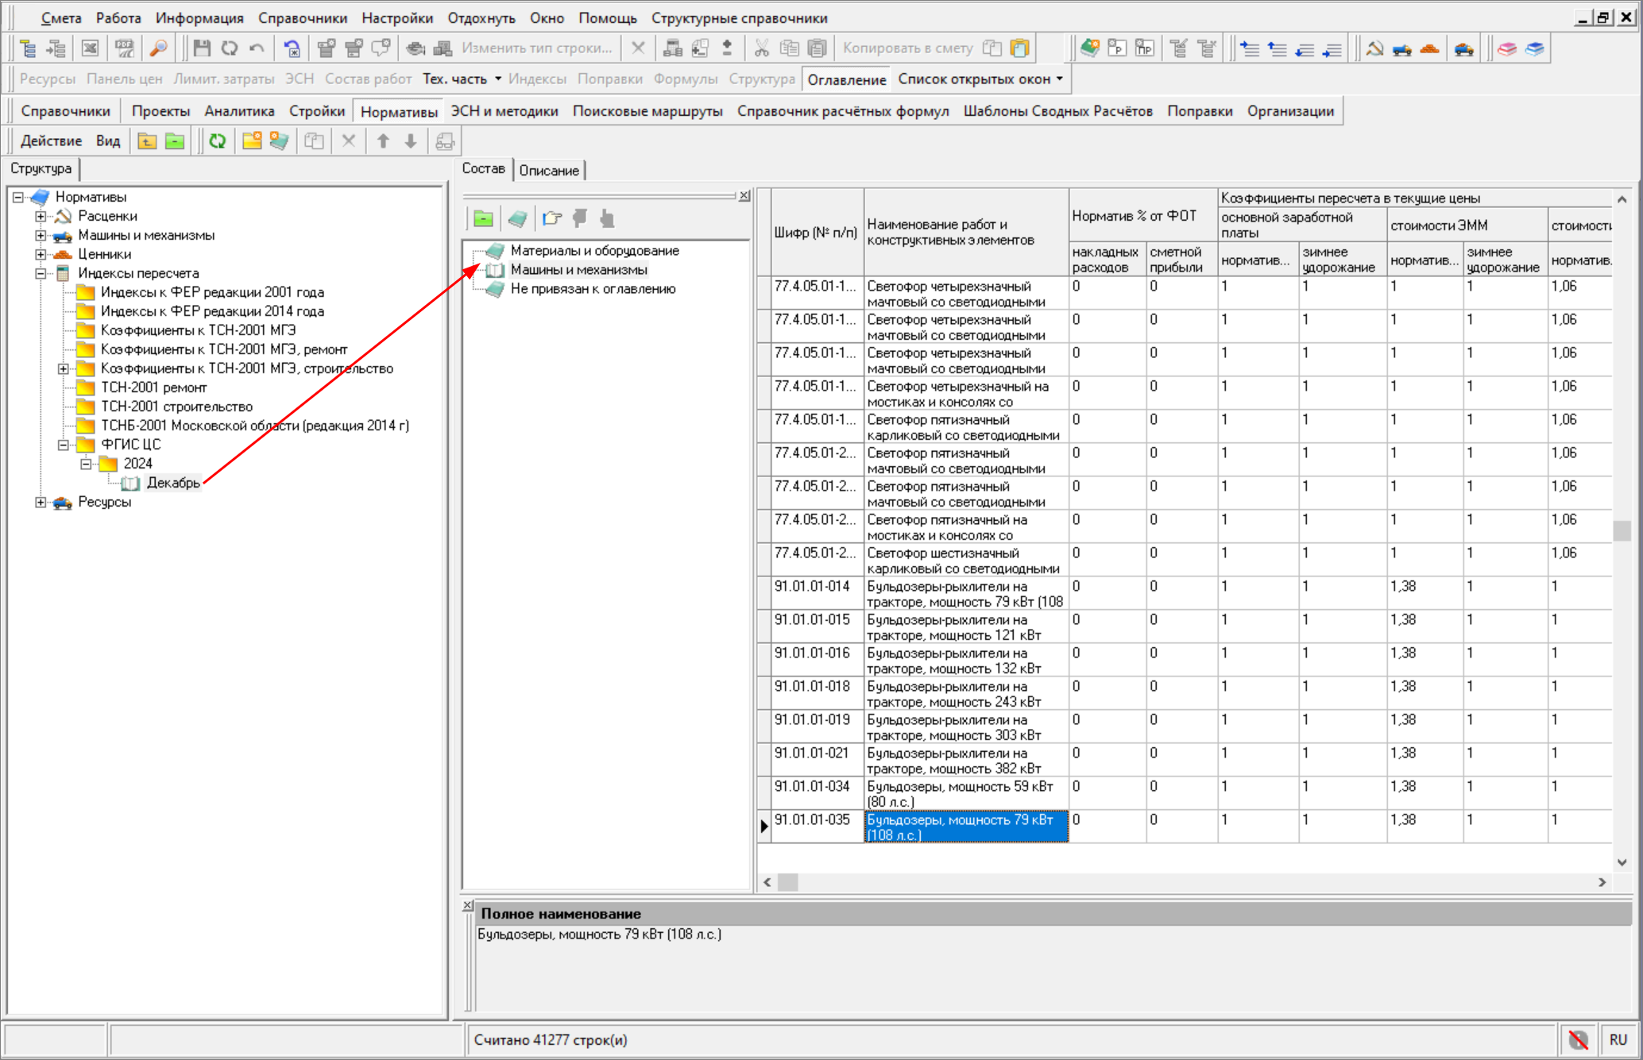Click the green folder collapse icon in lower toolbar
This screenshot has height=1060, width=1643.
(175, 141)
